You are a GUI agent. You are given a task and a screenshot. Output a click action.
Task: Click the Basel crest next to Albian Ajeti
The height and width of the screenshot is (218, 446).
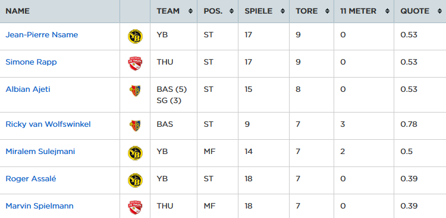click(135, 91)
